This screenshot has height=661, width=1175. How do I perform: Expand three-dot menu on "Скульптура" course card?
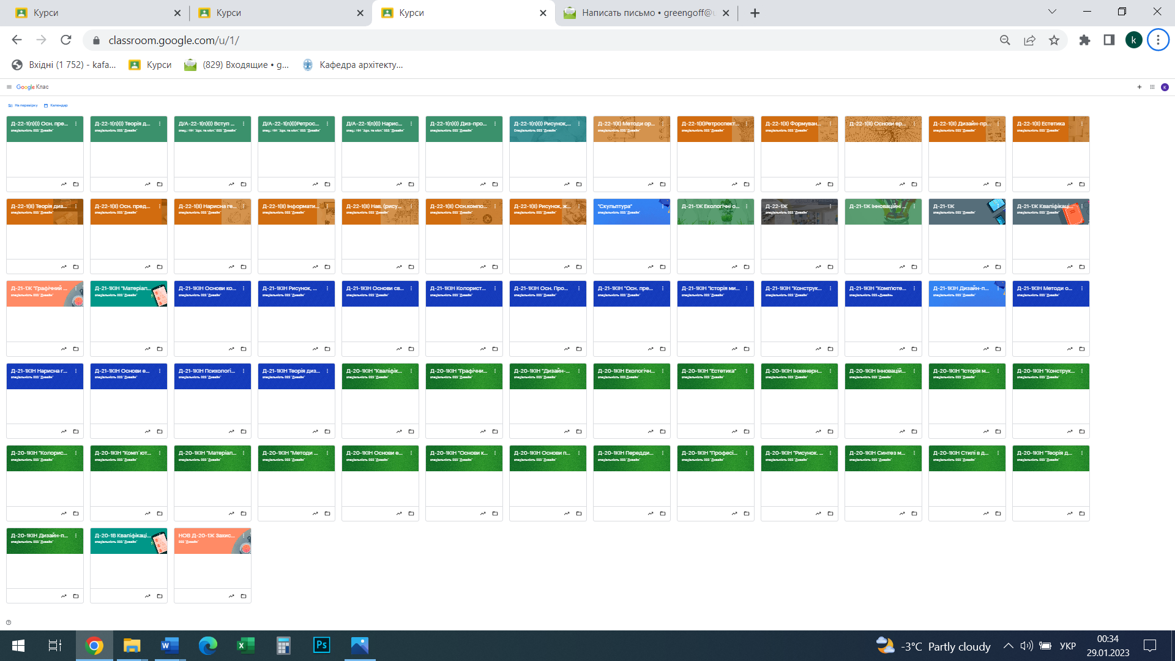tap(663, 206)
